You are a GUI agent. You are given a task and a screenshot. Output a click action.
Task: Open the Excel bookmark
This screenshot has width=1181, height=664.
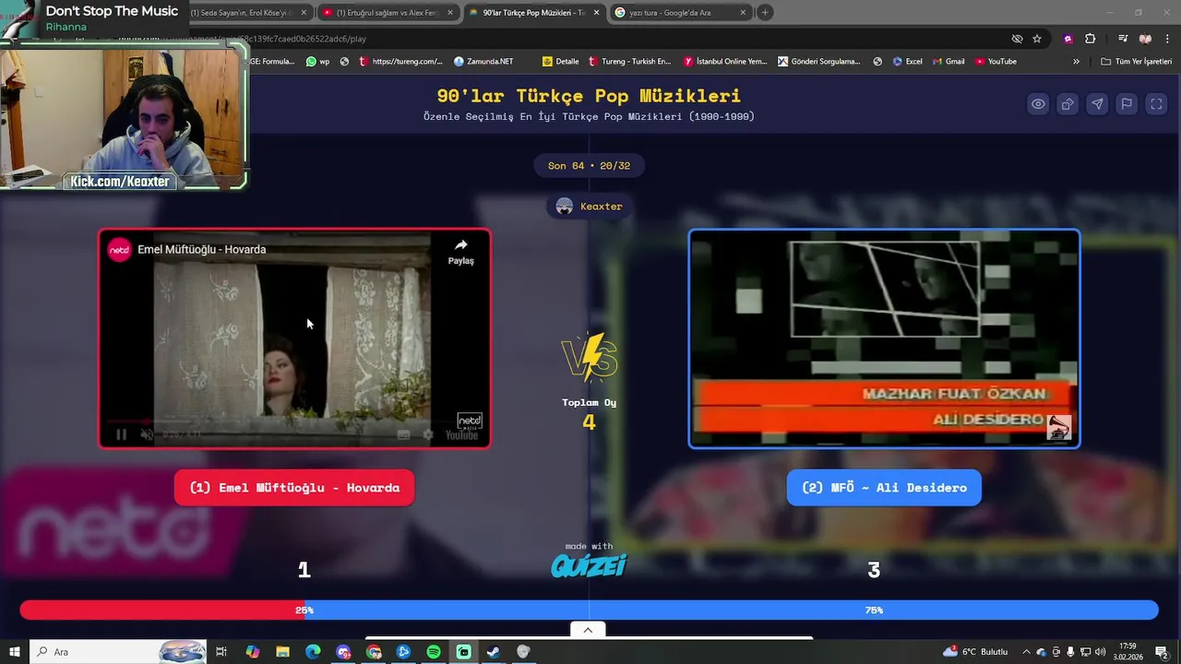pos(907,62)
